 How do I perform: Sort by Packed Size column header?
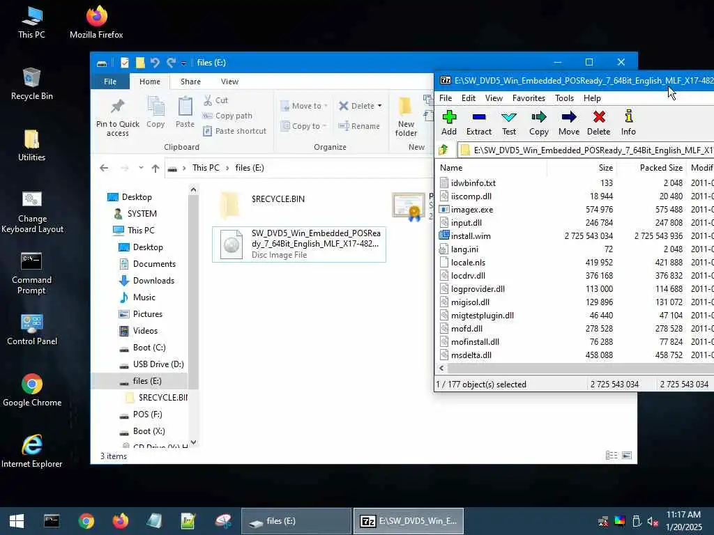(x=652, y=167)
